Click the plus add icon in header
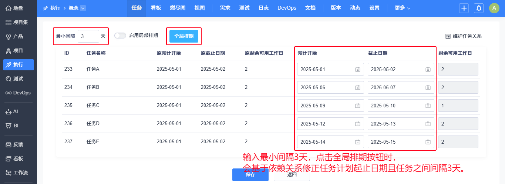This screenshot has width=505, height=184. click(x=464, y=8)
